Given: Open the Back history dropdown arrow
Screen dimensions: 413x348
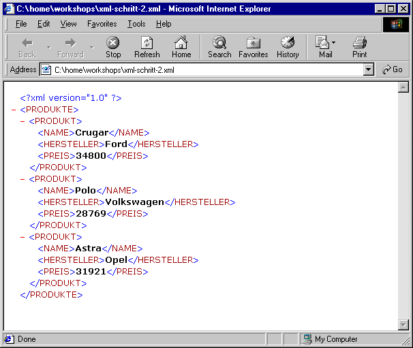Looking at the screenshot, I should click(48, 48).
